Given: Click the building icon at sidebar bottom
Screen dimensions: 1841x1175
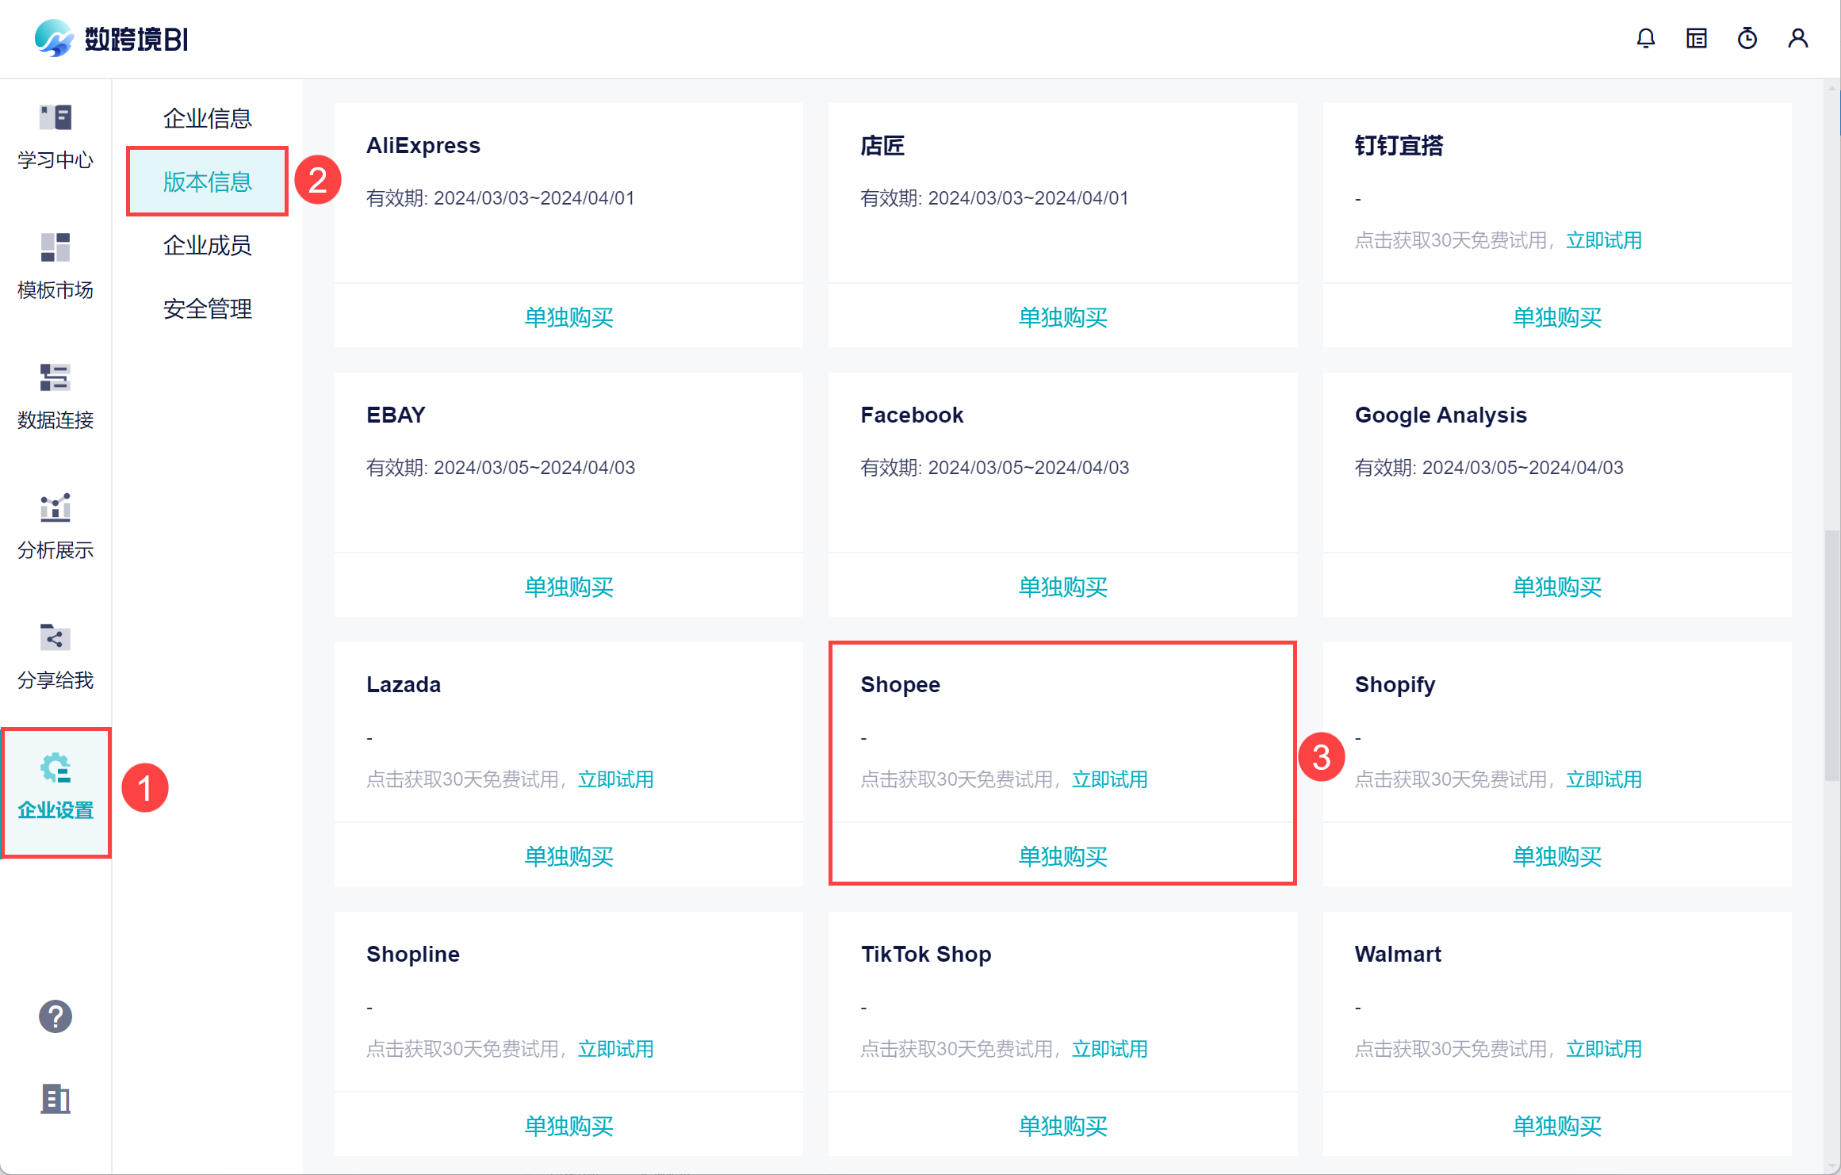Looking at the screenshot, I should 55,1099.
